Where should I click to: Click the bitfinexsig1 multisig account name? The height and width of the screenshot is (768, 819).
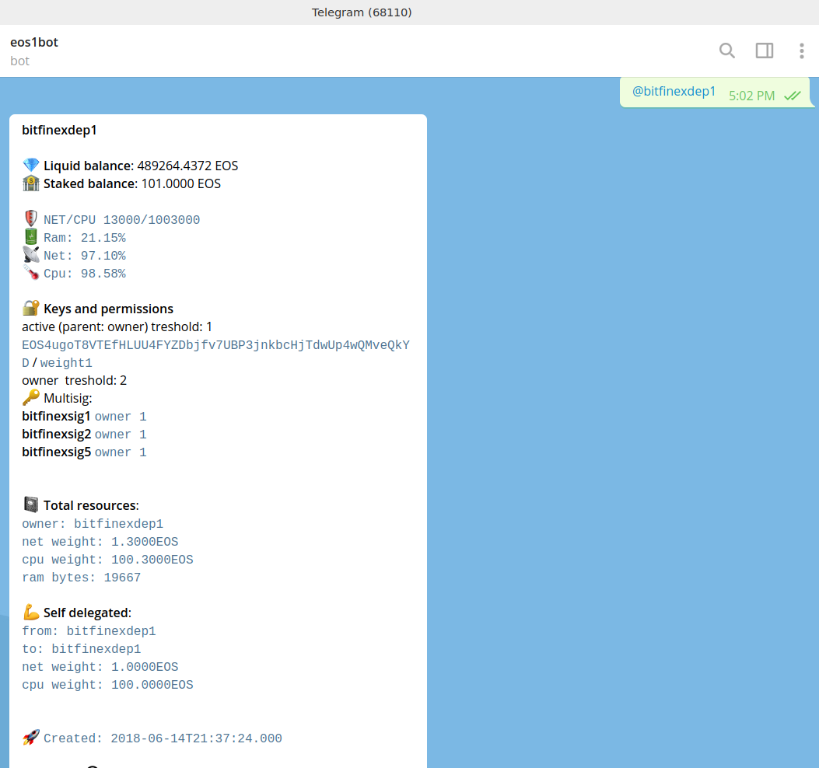point(57,416)
